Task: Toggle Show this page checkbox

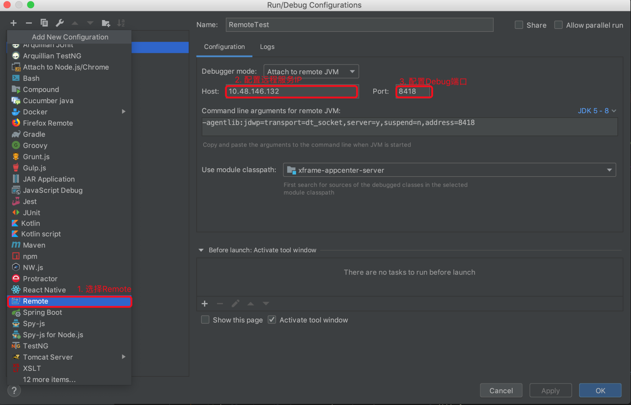Action: [x=206, y=320]
